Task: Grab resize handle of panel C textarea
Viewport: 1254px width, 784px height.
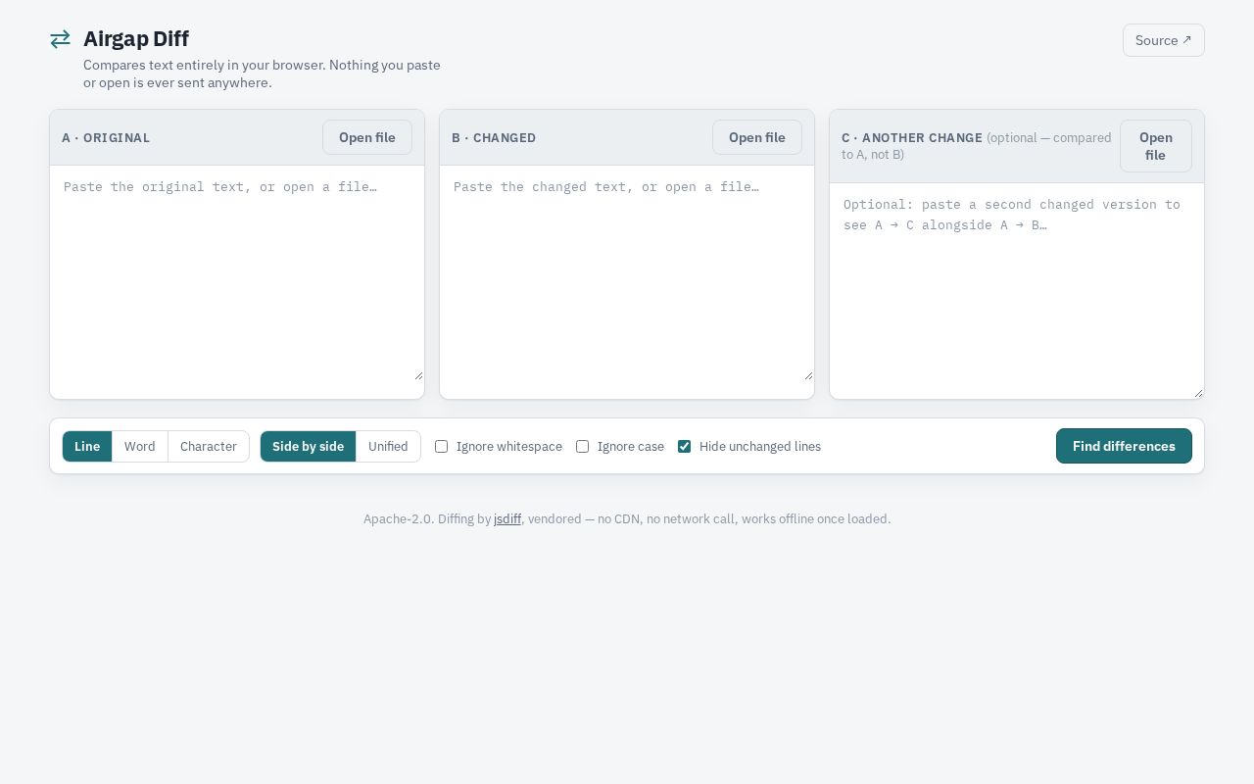Action: point(1198,393)
